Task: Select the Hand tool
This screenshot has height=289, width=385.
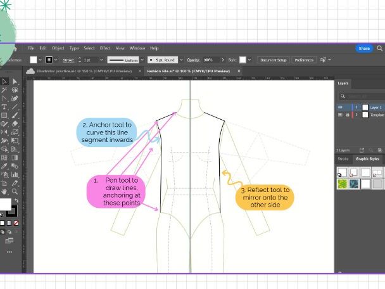Action: (4, 191)
